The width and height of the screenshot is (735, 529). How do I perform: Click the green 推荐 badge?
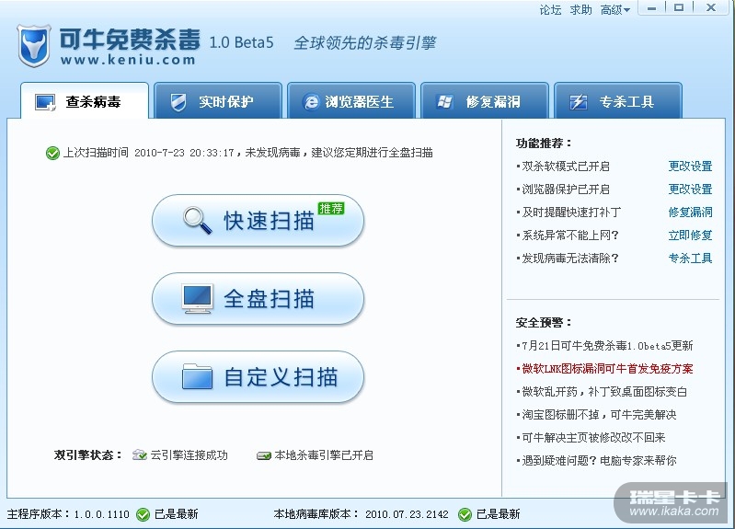(x=331, y=208)
